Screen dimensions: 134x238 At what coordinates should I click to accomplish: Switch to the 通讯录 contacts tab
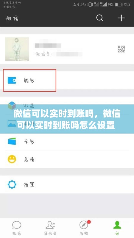click(x=50, y=228)
